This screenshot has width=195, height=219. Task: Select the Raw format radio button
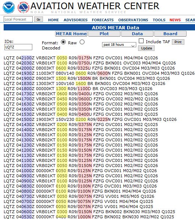[x=63, y=42]
